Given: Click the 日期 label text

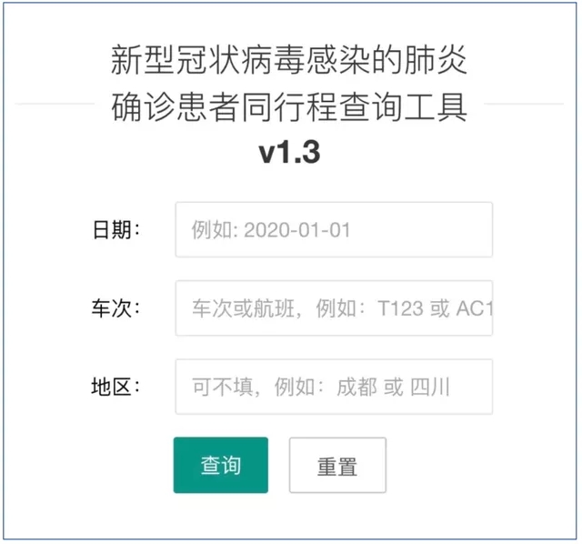Looking at the screenshot, I should click(x=116, y=229).
